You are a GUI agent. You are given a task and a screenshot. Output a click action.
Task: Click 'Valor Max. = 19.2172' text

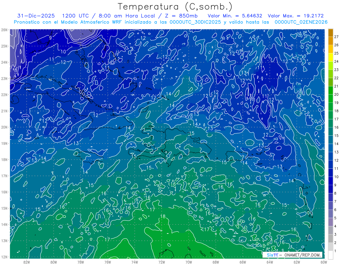(296, 16)
